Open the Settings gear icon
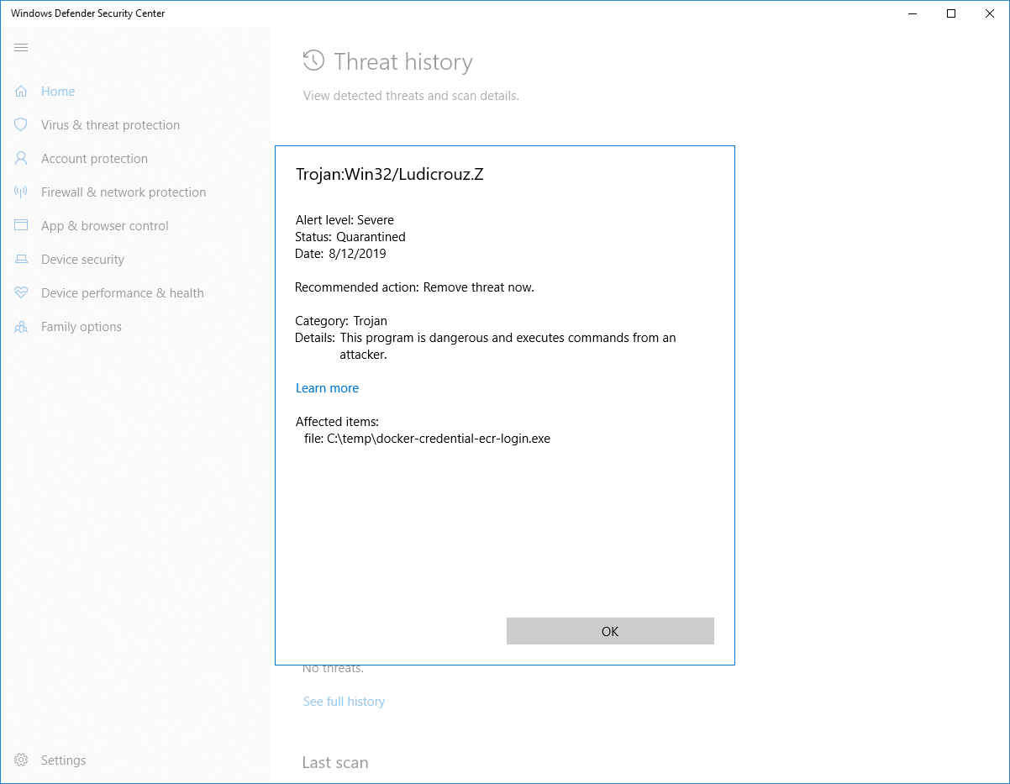 (x=20, y=760)
